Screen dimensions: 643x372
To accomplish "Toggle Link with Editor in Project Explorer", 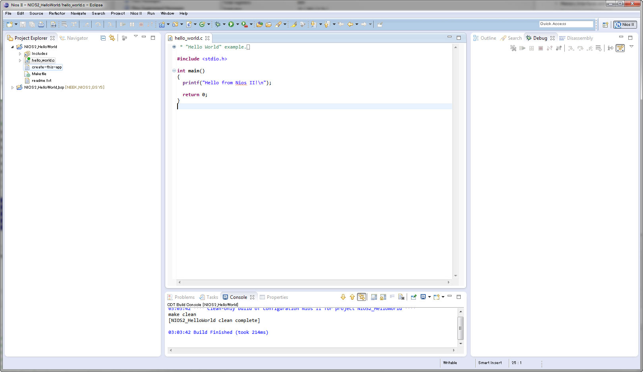I will coord(112,38).
